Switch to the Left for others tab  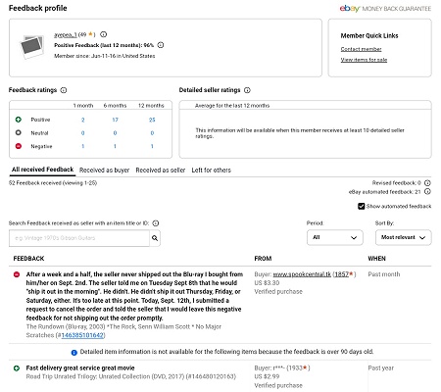211,171
